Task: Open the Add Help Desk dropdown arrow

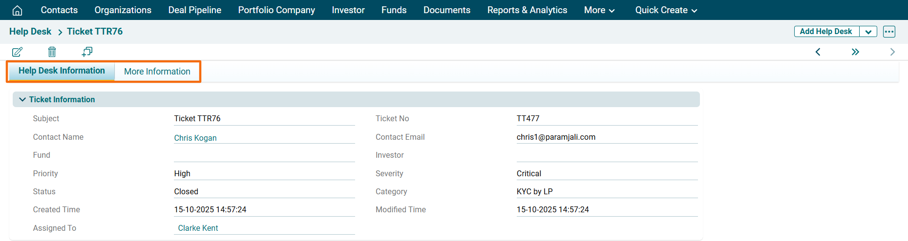Action: 868,32
